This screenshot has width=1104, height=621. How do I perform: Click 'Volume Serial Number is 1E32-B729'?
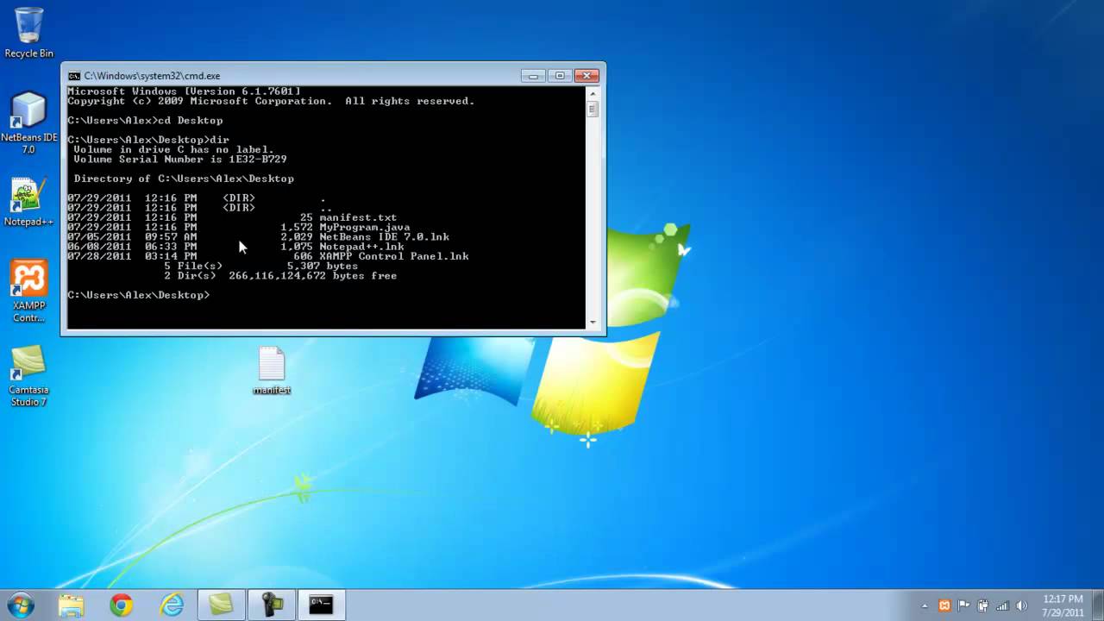[x=180, y=159]
